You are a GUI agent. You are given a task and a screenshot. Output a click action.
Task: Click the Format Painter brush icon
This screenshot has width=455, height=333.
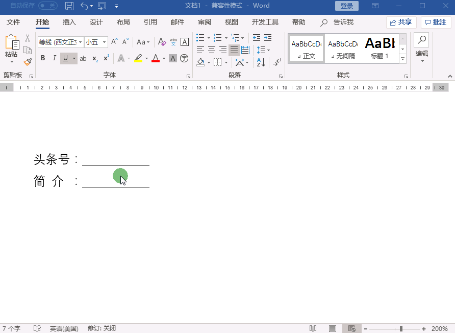(x=28, y=62)
